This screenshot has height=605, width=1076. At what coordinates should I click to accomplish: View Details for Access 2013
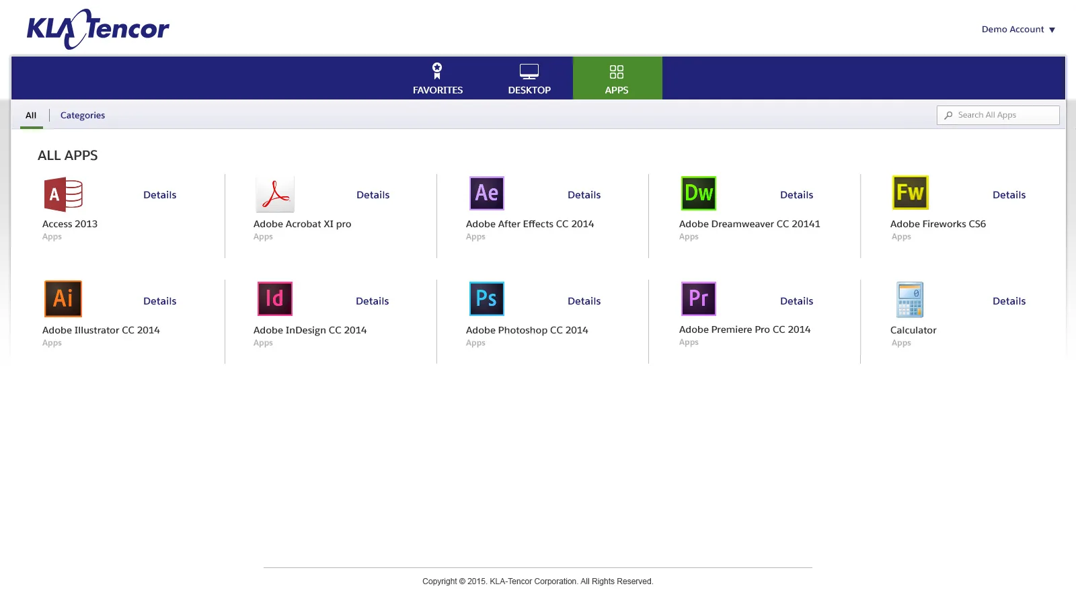[160, 195]
